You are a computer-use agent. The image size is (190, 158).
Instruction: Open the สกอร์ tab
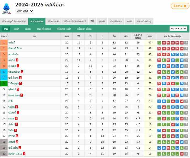coord(129,21)
